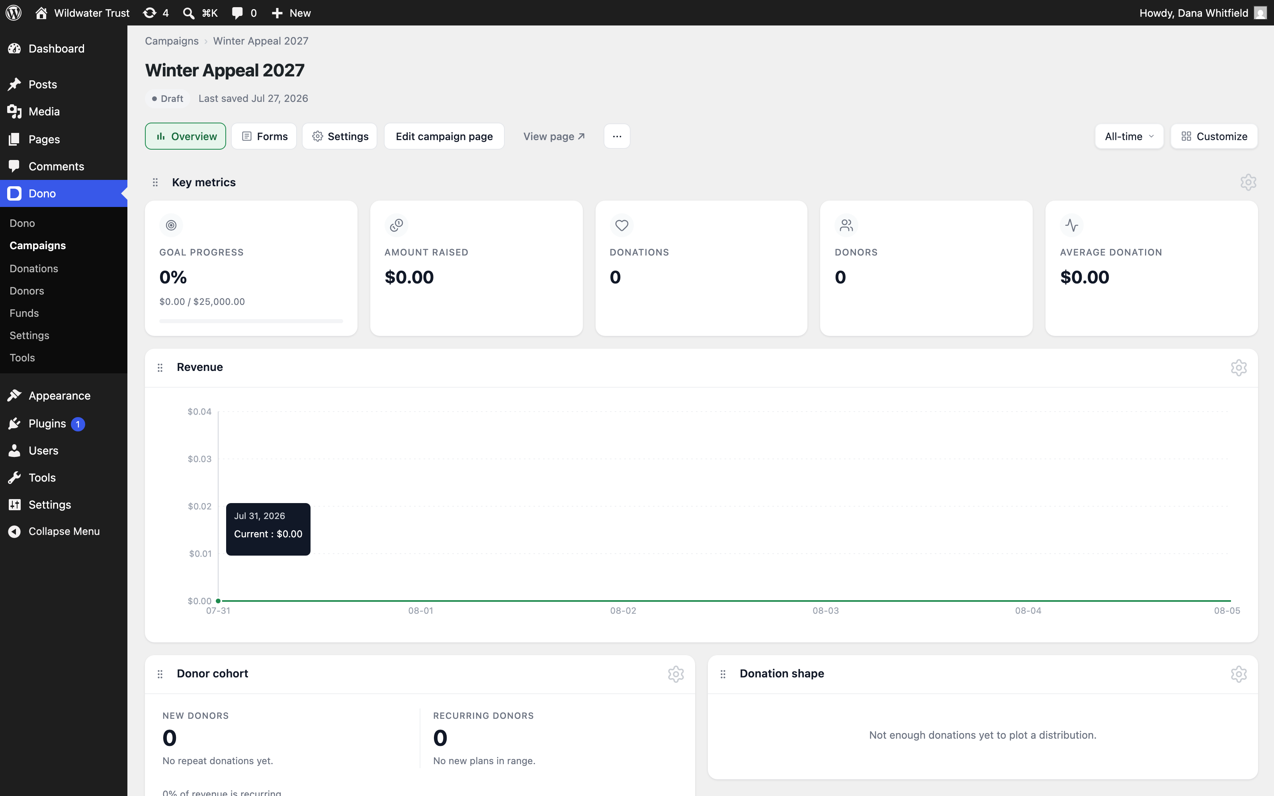Click the Goal Progress target icon

pyautogui.click(x=171, y=225)
